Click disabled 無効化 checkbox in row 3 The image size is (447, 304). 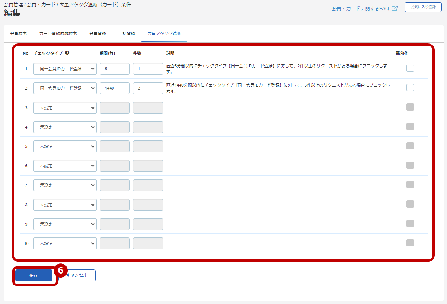click(x=410, y=107)
